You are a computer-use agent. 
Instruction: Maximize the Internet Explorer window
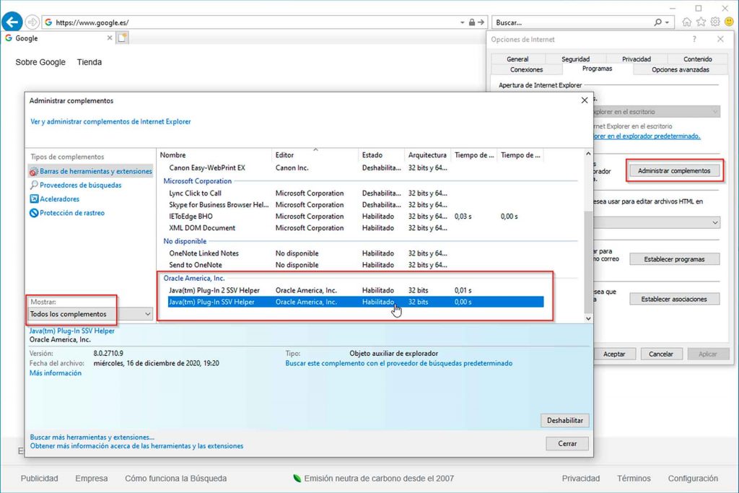(699, 8)
